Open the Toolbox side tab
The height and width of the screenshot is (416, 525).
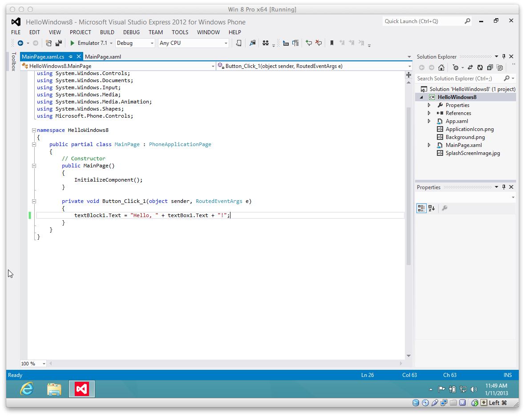(x=14, y=61)
